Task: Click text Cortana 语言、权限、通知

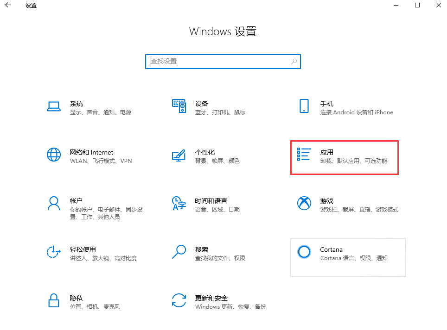Action: (354, 258)
